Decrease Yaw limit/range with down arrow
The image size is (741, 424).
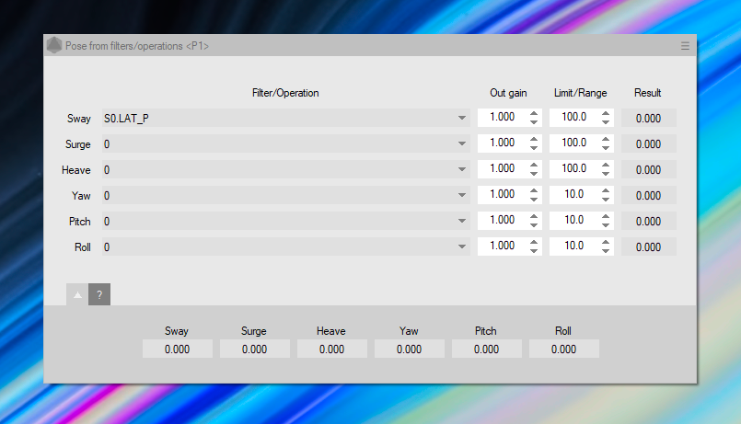pos(606,200)
